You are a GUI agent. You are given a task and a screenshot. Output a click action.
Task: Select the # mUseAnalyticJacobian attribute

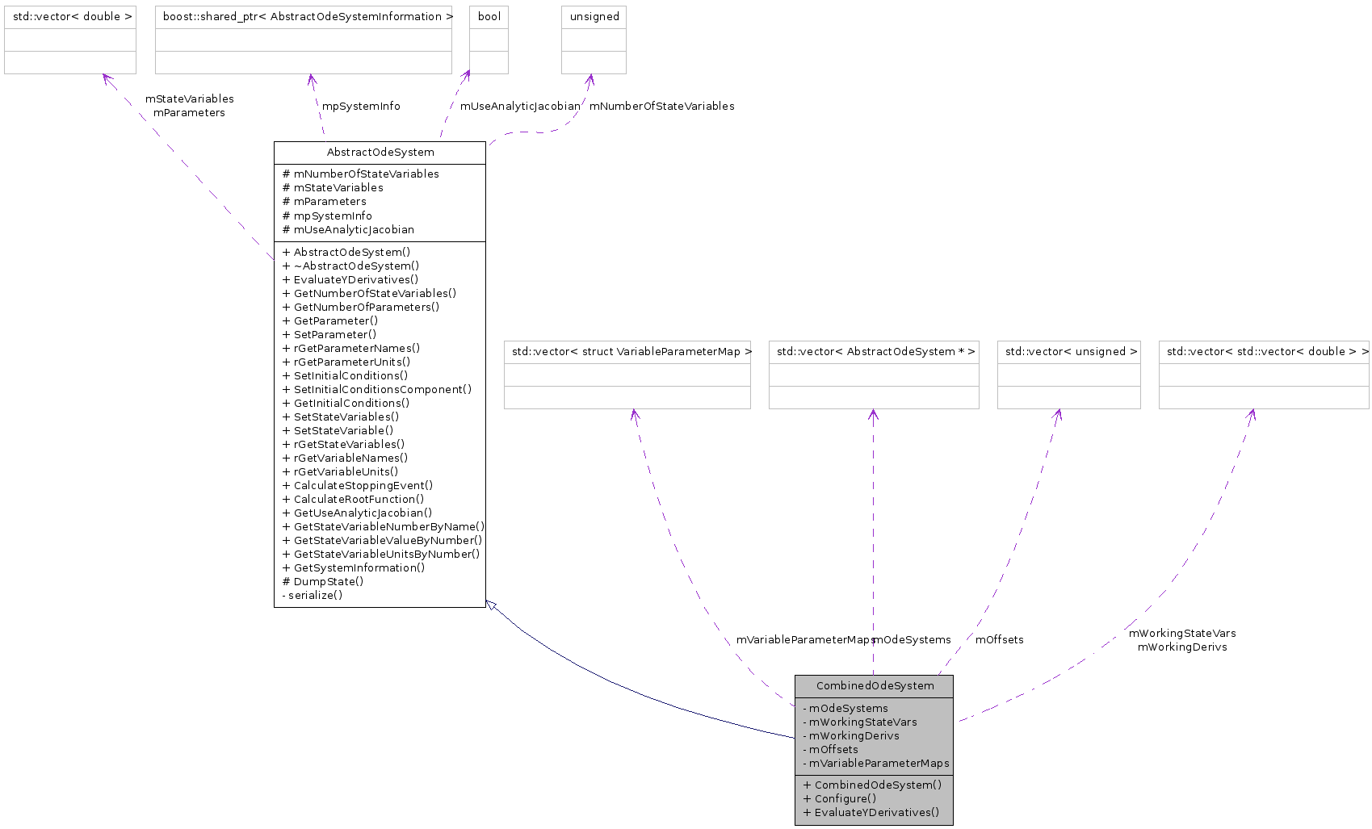[x=348, y=230]
